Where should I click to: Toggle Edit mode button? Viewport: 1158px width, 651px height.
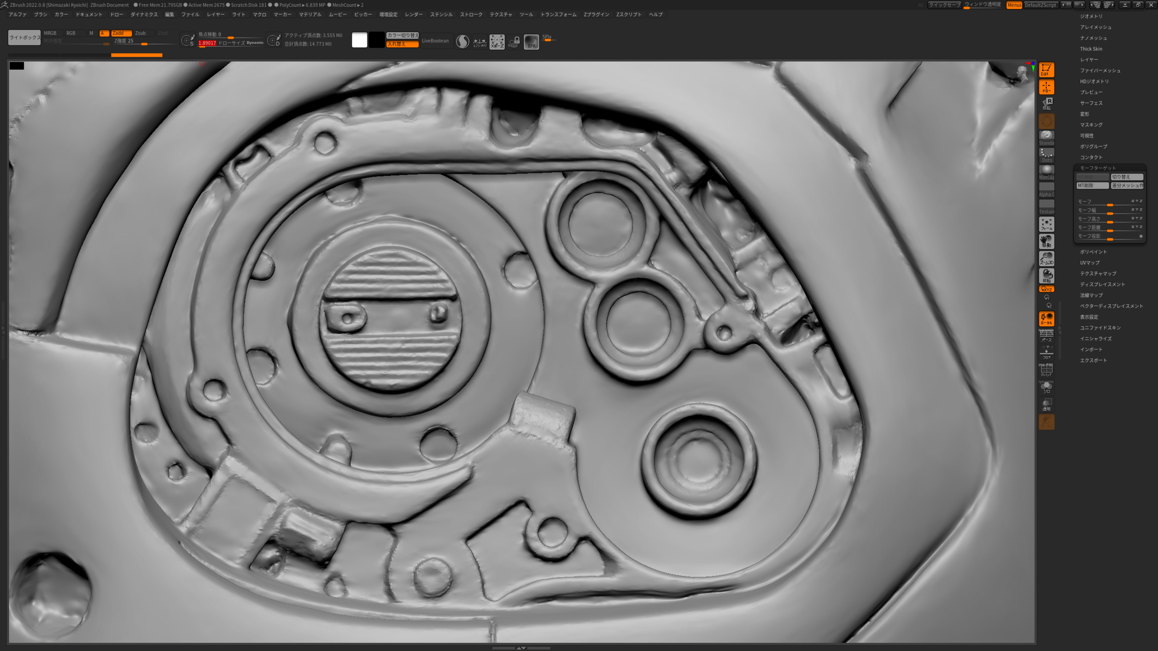(x=1046, y=70)
